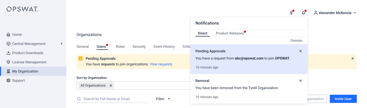367x108 pixels.
Task: Click the Dismiss link in Notifications
Action: click(296, 40)
